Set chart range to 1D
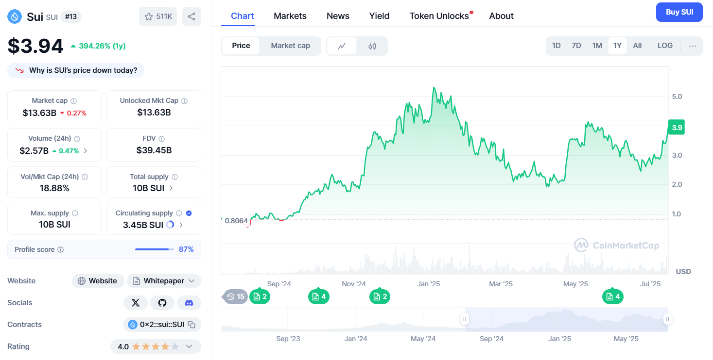The width and height of the screenshot is (713, 360). pyautogui.click(x=556, y=46)
